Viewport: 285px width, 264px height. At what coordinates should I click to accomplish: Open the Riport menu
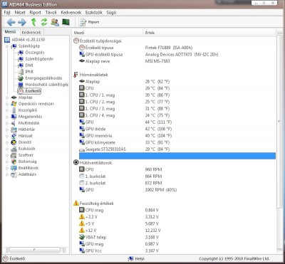[x=36, y=12]
